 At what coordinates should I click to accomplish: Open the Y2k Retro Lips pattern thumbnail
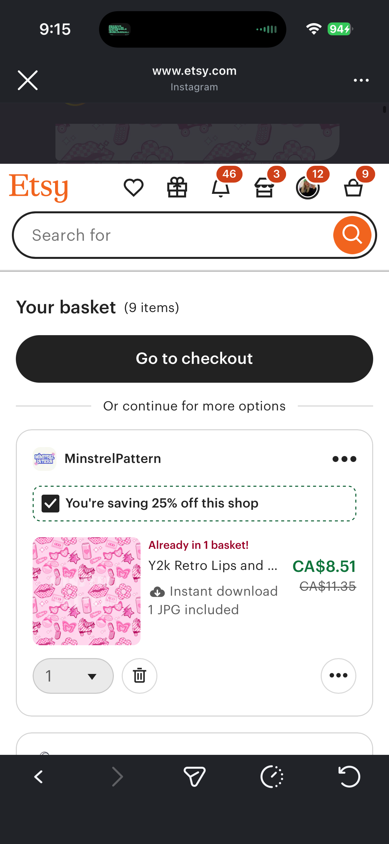coord(86,591)
